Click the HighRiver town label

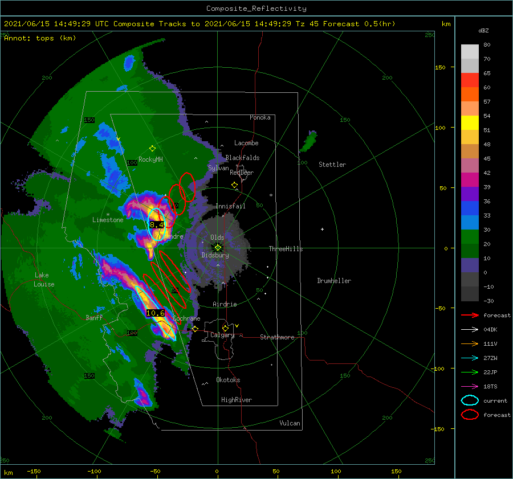click(237, 400)
